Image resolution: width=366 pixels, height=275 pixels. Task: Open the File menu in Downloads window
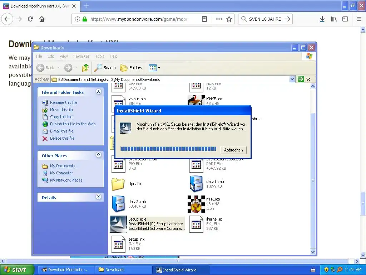click(x=39, y=56)
